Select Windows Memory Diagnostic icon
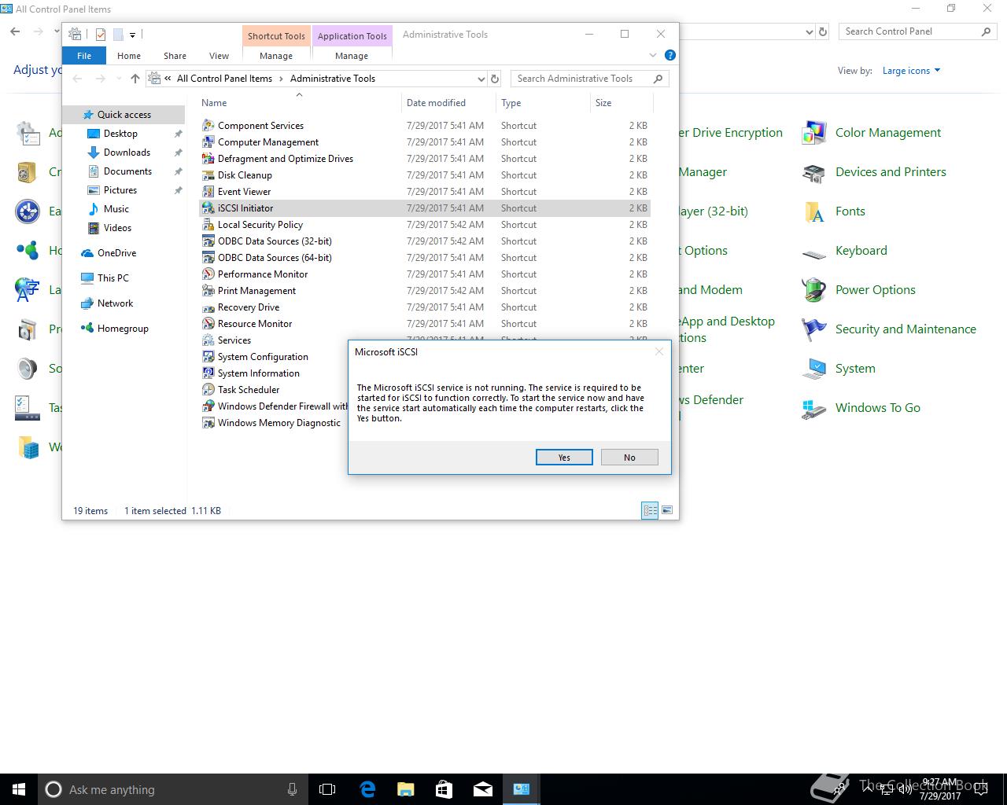The height and width of the screenshot is (805, 1007). pyautogui.click(x=208, y=423)
